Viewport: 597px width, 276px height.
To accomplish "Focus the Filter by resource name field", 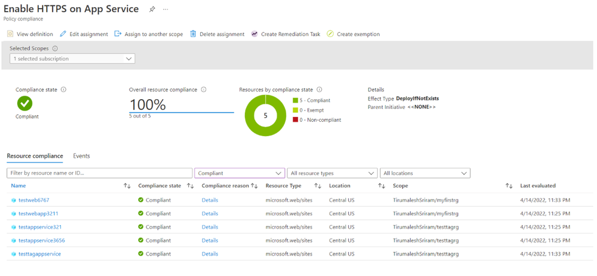I will pyautogui.click(x=100, y=173).
